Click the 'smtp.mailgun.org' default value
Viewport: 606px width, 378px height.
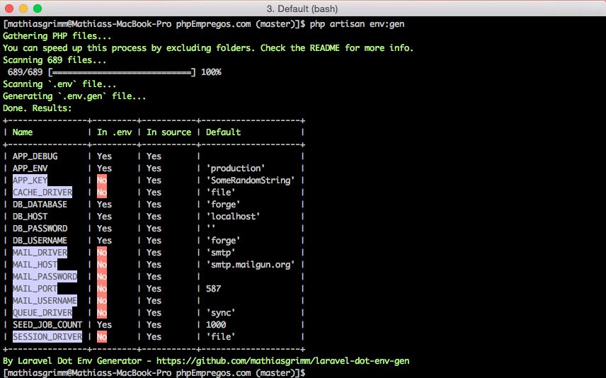pyautogui.click(x=251, y=264)
